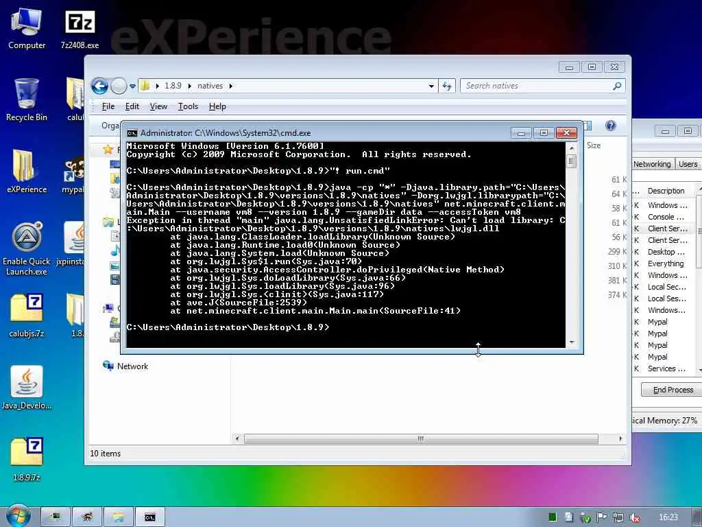The image size is (702, 527).
Task: Click the Action Center flag tray icon
Action: pos(602,517)
